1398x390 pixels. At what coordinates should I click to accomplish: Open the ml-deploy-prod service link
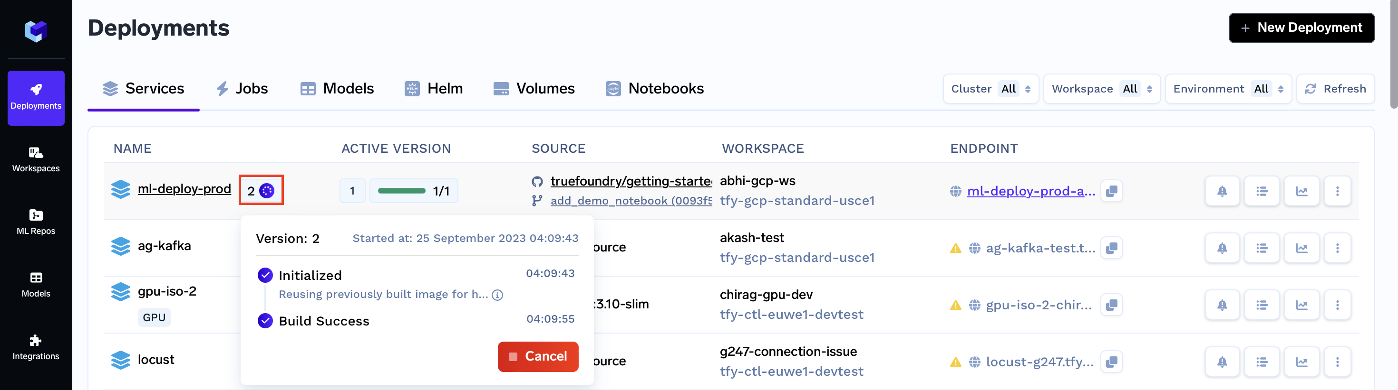(x=184, y=188)
